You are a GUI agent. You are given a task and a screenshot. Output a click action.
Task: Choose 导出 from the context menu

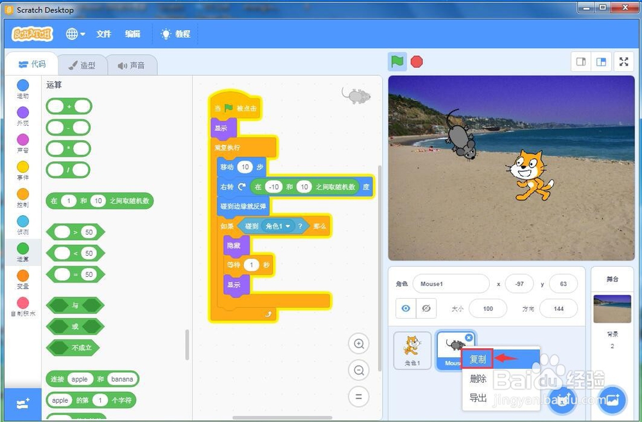click(478, 398)
